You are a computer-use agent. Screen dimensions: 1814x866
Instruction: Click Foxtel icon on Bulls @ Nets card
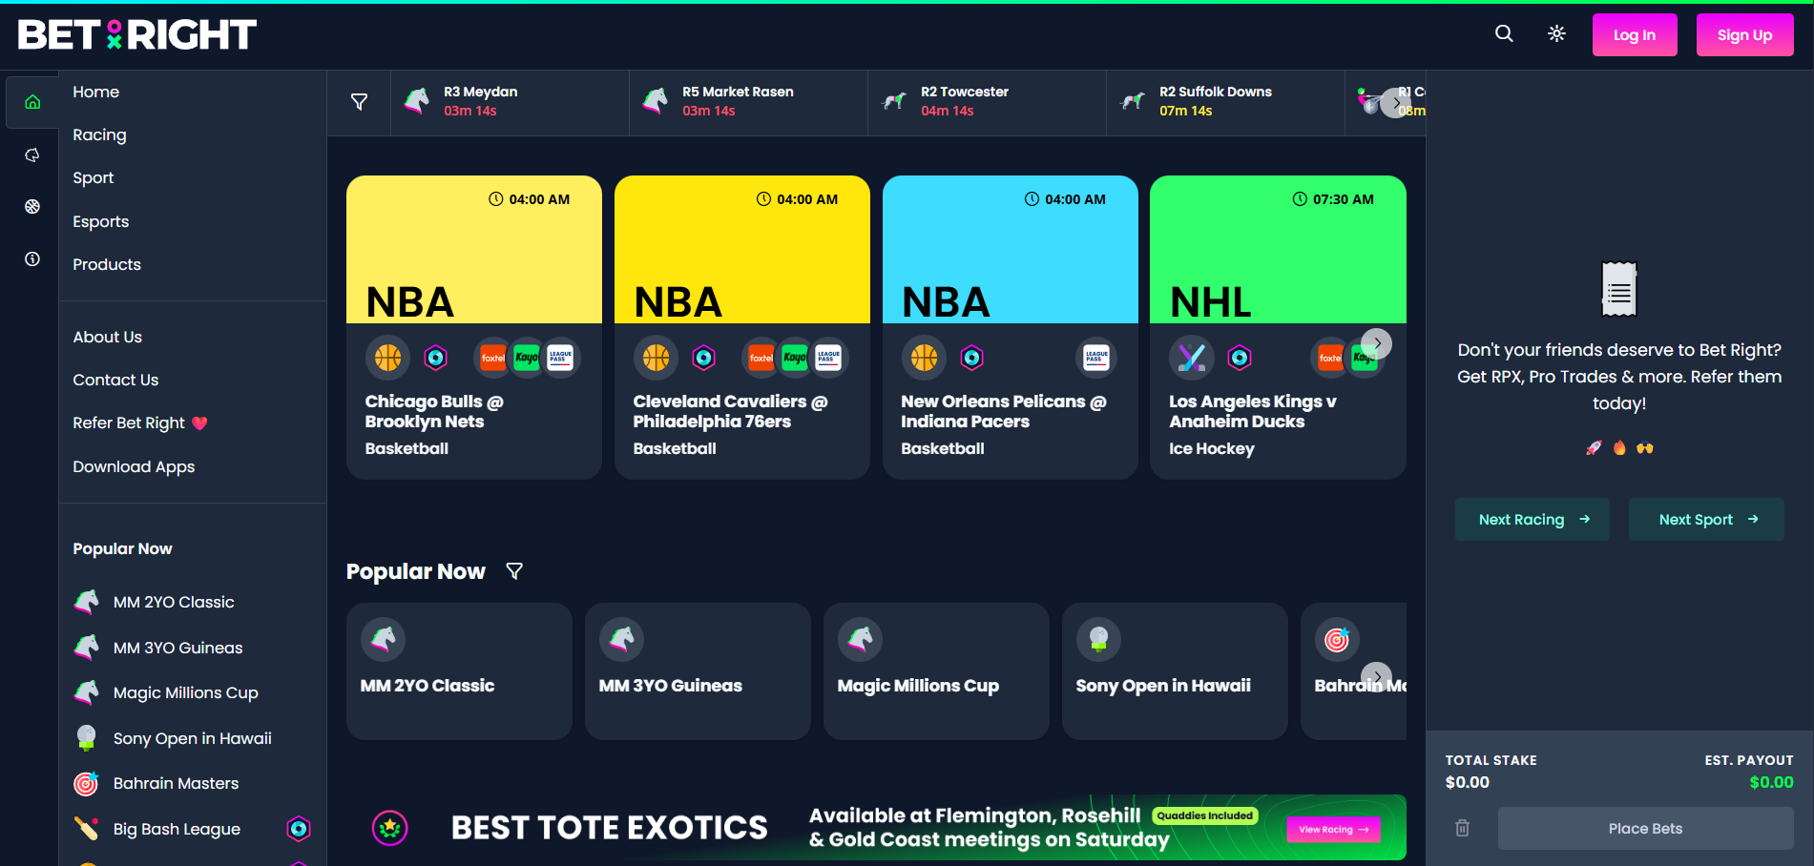(x=492, y=358)
